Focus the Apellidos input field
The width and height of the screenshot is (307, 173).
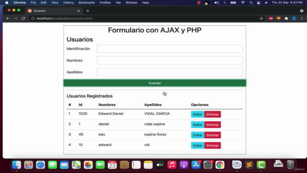pyautogui.click(x=170, y=72)
